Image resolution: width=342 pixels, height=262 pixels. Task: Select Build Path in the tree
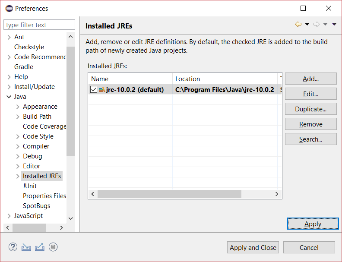pos(37,117)
